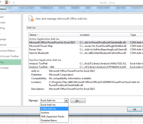Choose XML Expansion Packs from the list
Viewport: 143px width, 124px height.
coord(54,116)
